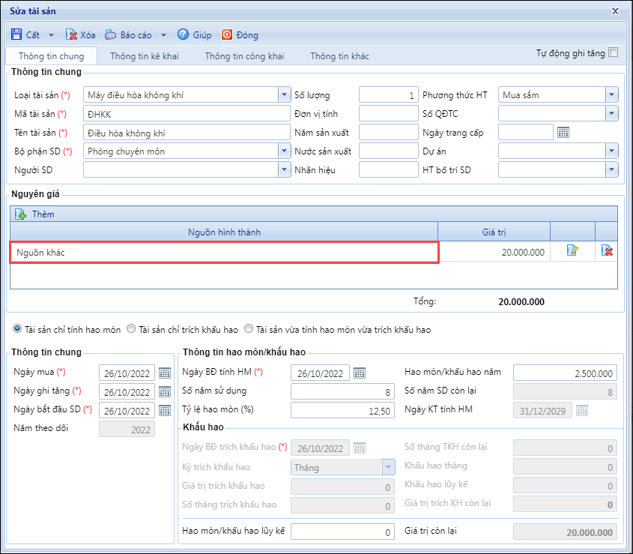Expand the Loại tài sản dropdown
The width and height of the screenshot is (633, 554).
[284, 95]
